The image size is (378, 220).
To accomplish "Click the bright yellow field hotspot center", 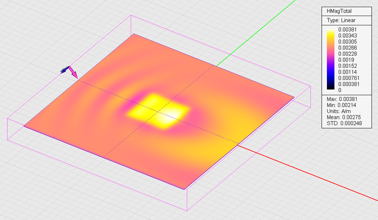I will click(159, 112).
